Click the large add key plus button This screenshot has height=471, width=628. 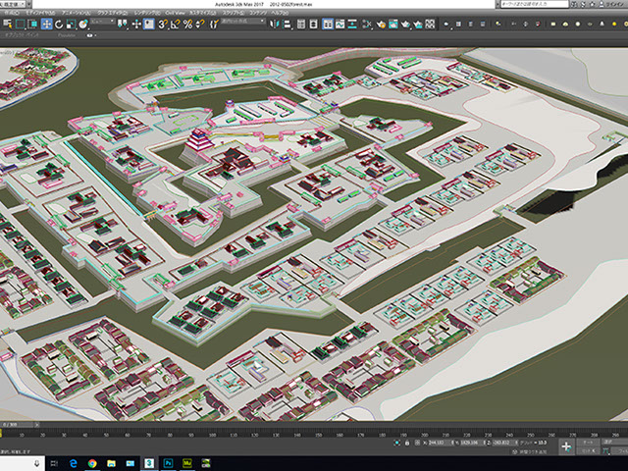(x=565, y=446)
